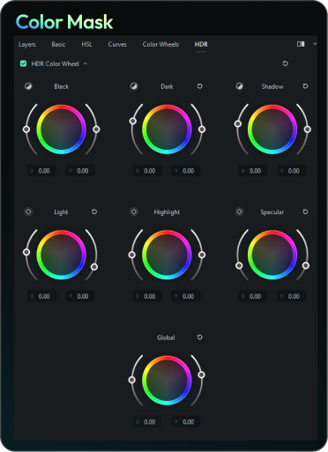The image size is (328, 452).
Task: Uncheck the HDR Color Wheel checkbox
Action: (x=23, y=63)
